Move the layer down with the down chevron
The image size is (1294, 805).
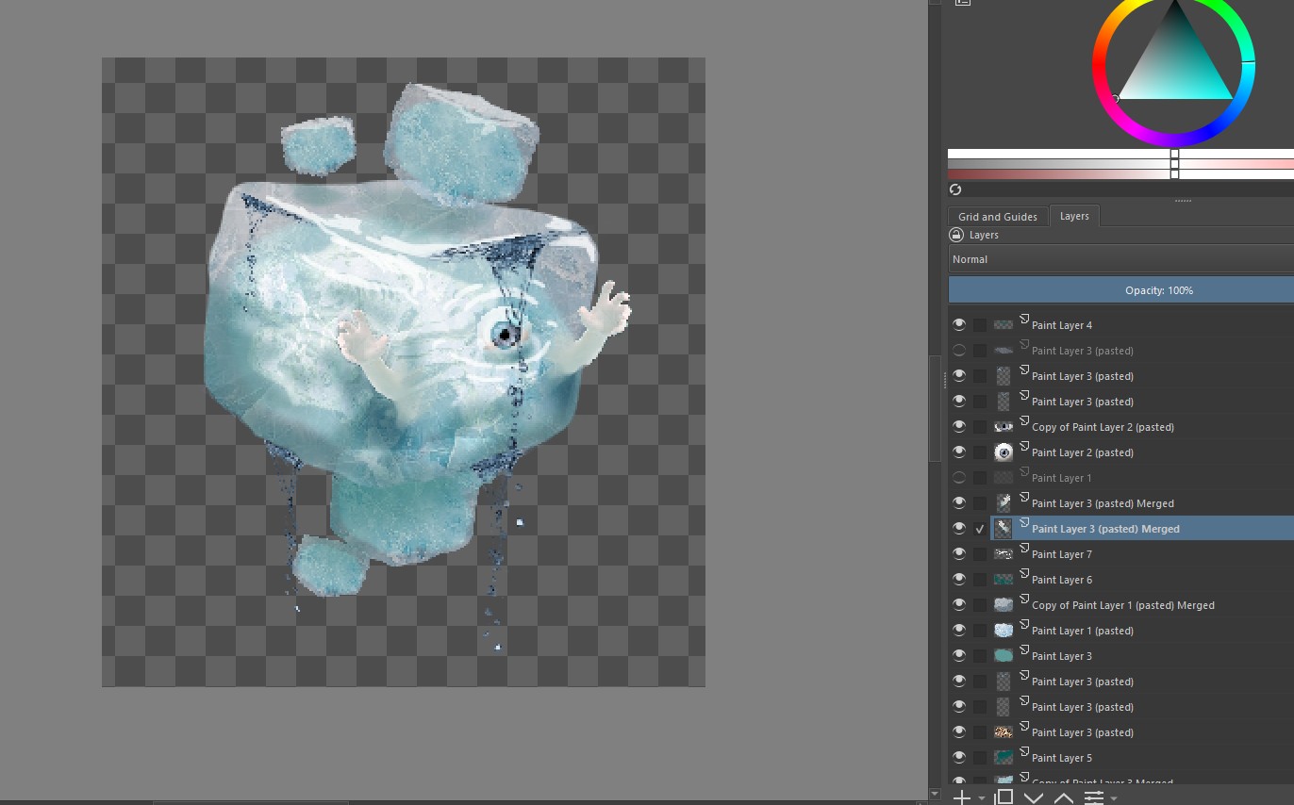[x=1034, y=798]
